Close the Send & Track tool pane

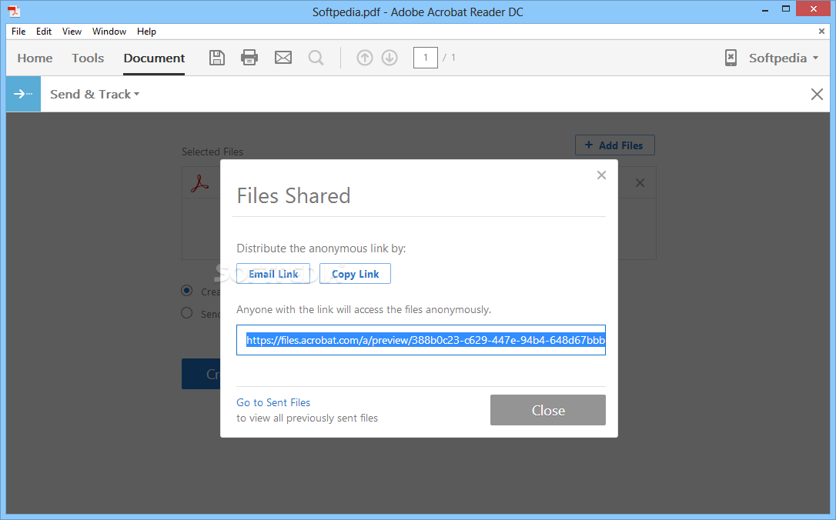[817, 95]
